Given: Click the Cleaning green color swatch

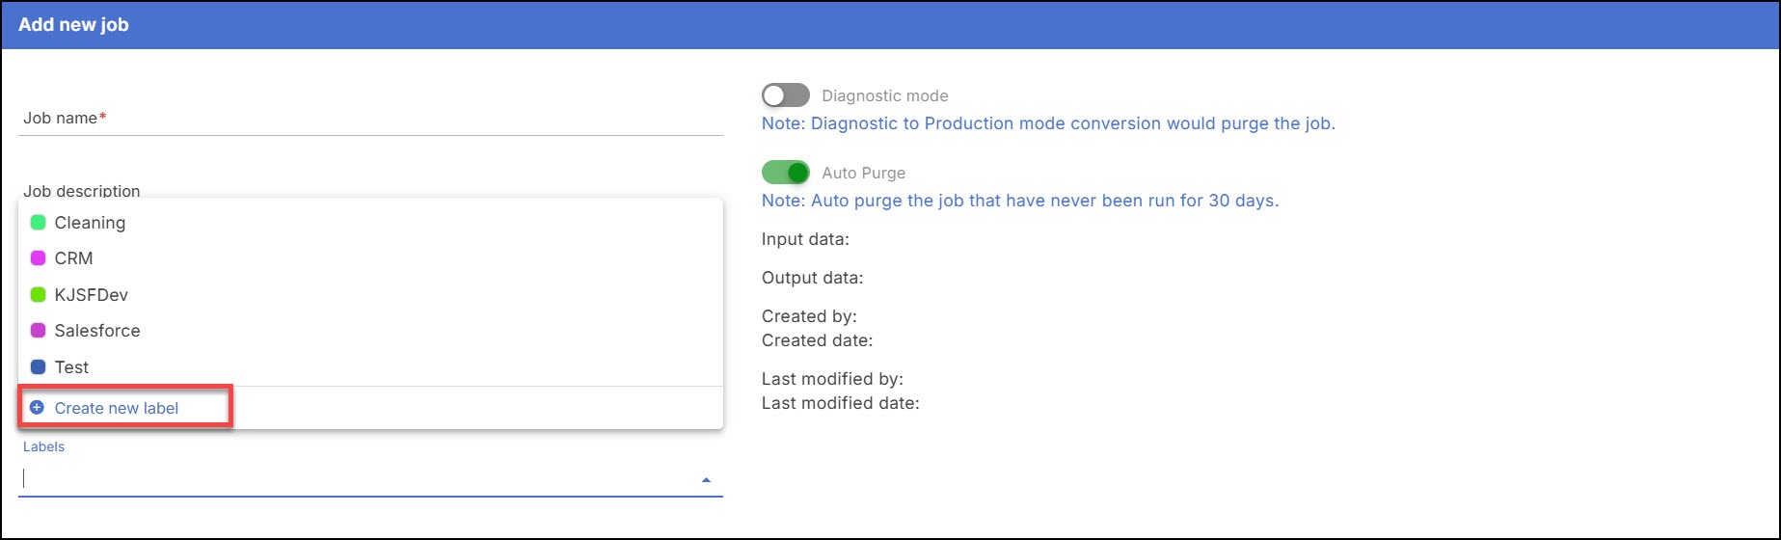Looking at the screenshot, I should [39, 223].
